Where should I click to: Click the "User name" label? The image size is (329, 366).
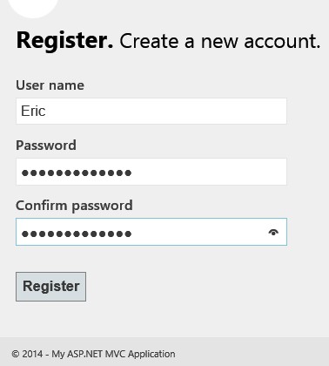point(50,85)
